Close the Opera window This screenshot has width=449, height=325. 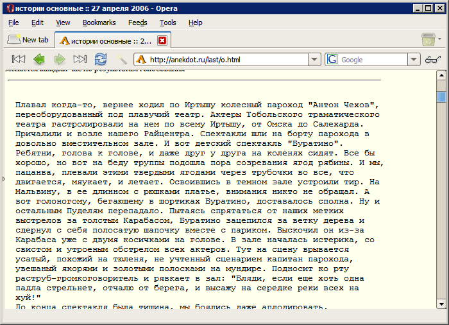[439, 8]
